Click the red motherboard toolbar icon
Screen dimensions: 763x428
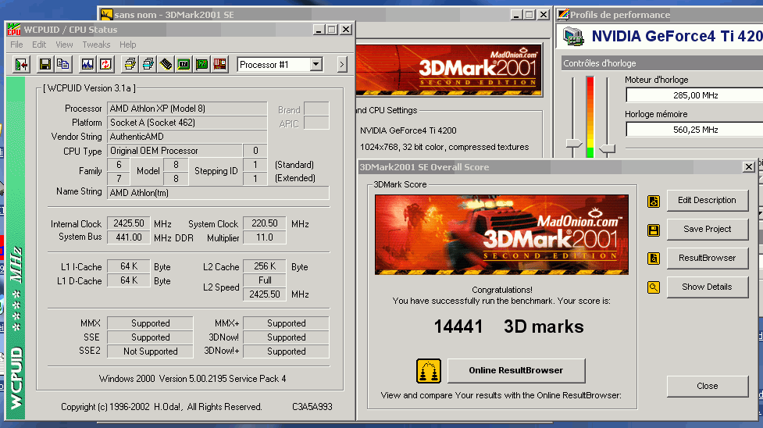(x=220, y=64)
